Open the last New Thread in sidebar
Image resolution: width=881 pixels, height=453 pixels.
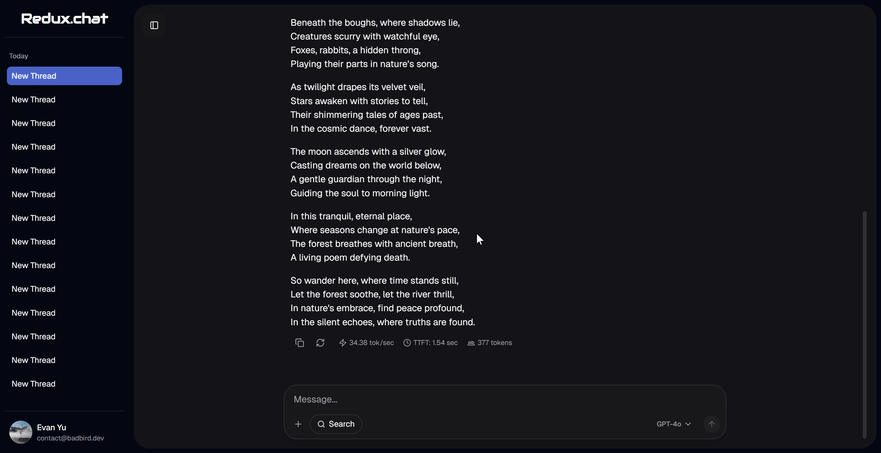click(34, 384)
